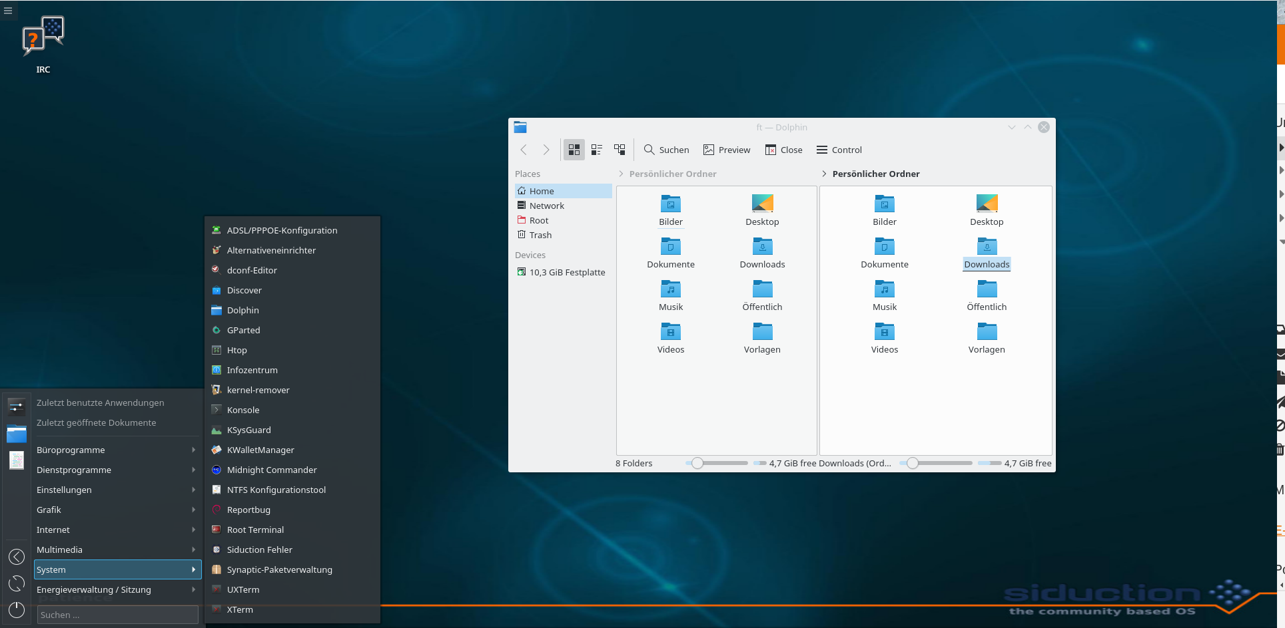Expand left pane breadcrumb arrow
Viewport: 1285px width, 628px height.
(x=621, y=174)
